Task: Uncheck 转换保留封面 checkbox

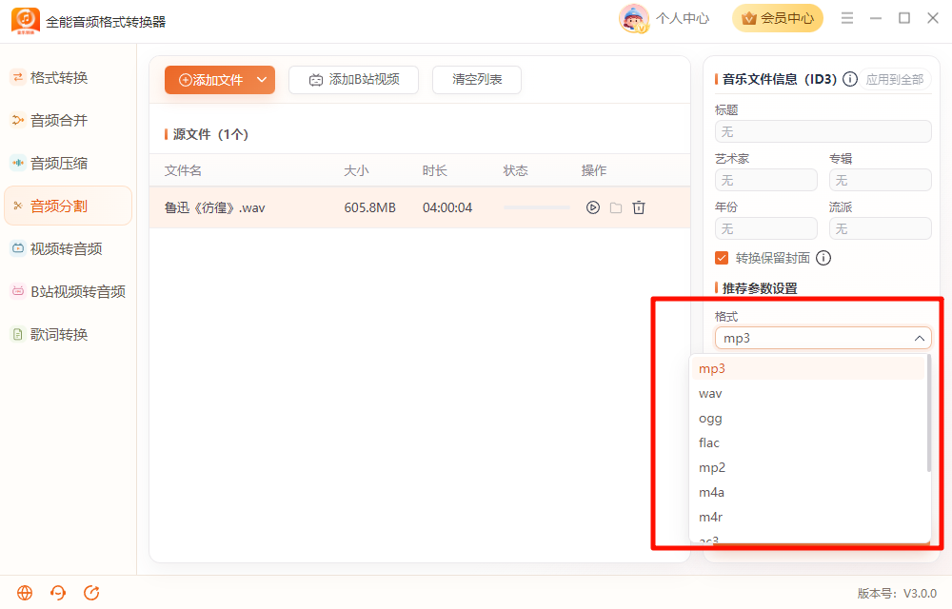Action: (722, 258)
